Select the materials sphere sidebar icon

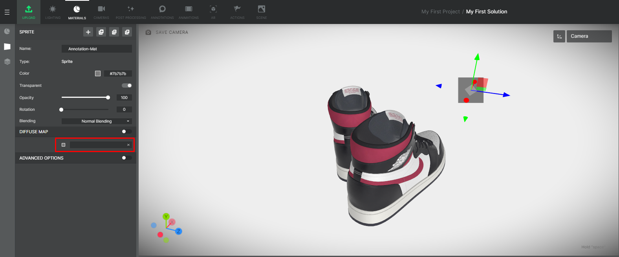(7, 31)
